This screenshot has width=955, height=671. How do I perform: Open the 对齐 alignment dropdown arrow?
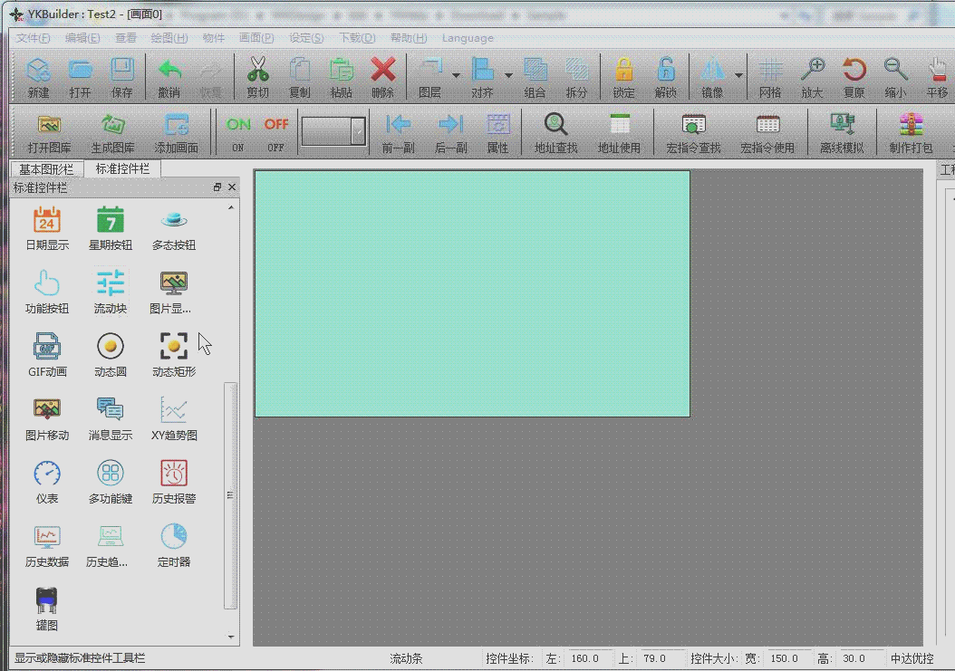click(x=508, y=76)
